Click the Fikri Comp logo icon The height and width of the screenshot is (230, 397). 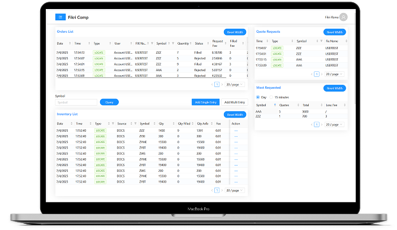pyautogui.click(x=60, y=18)
